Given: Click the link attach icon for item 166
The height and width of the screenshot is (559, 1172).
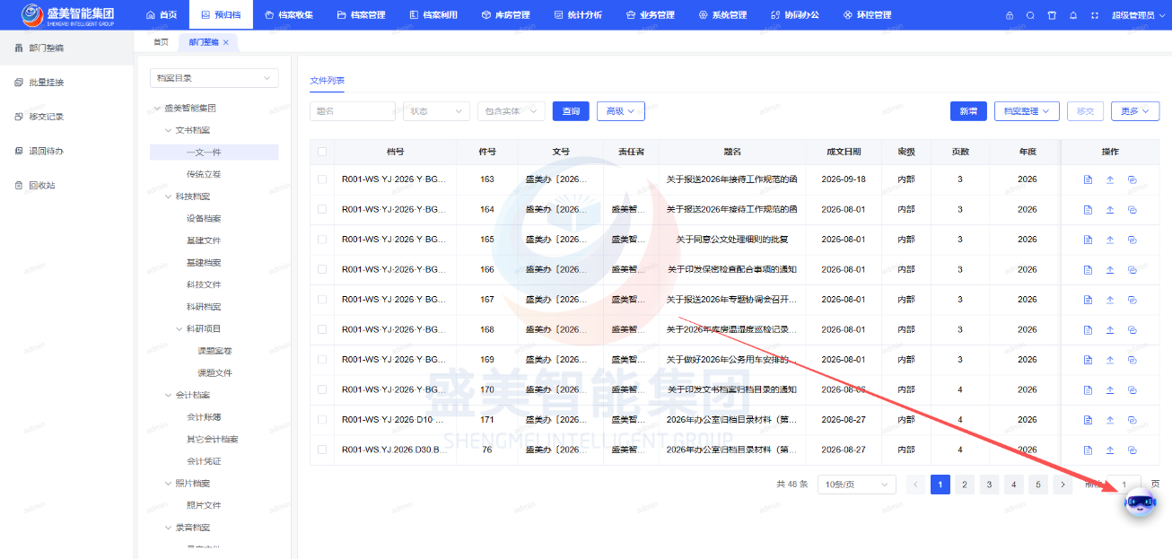Looking at the screenshot, I should click(x=1132, y=269).
